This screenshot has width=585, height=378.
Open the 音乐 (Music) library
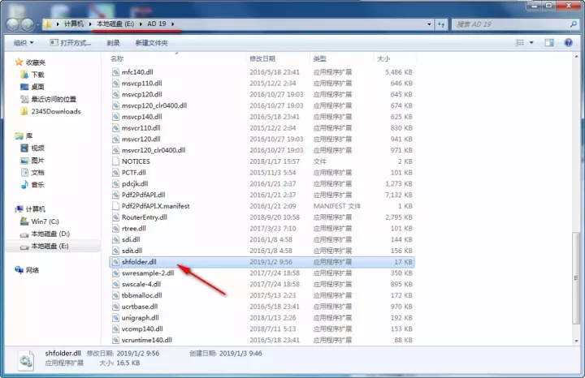[x=37, y=184]
